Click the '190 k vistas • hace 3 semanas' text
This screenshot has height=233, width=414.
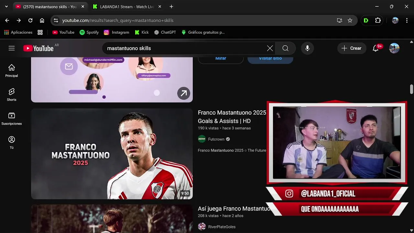click(224, 128)
